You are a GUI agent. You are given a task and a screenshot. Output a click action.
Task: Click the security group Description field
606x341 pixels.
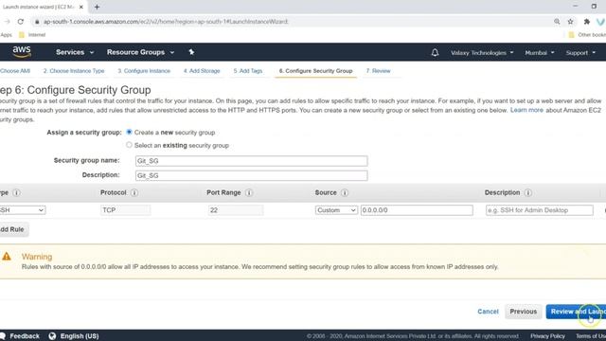(251, 175)
